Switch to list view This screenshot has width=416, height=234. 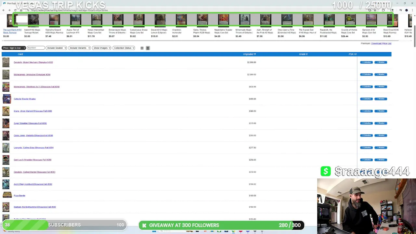coord(148,48)
